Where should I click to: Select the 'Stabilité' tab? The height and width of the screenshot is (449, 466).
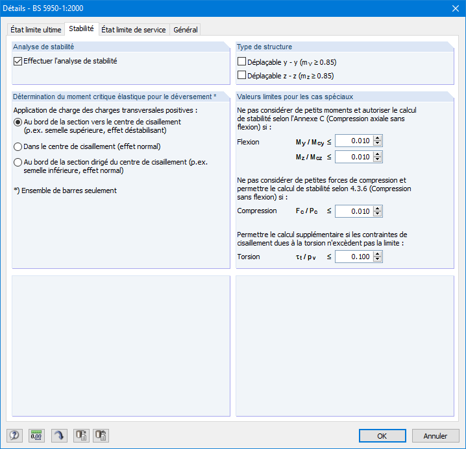tap(81, 29)
